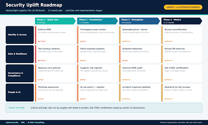Click the Governance & Compliance row label

pyautogui.click(x=20, y=73)
